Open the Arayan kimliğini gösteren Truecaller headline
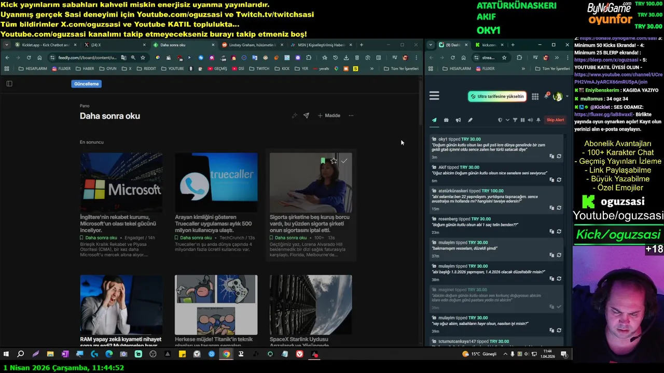Image resolution: width=664 pixels, height=373 pixels. (x=213, y=223)
